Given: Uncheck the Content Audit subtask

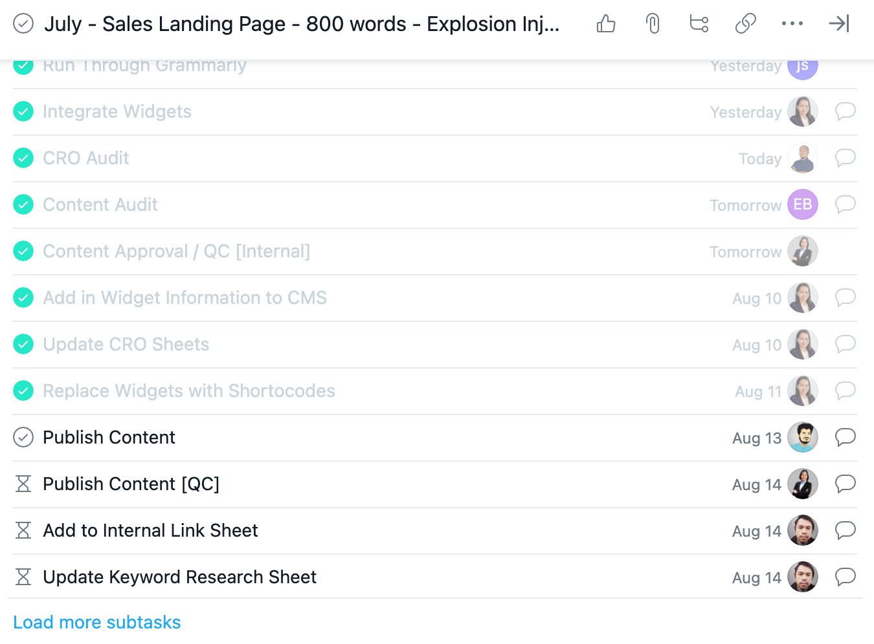Looking at the screenshot, I should click(x=23, y=205).
